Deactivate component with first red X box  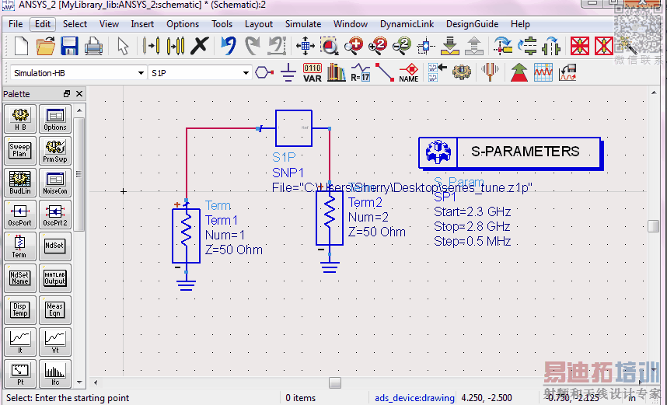pos(580,46)
